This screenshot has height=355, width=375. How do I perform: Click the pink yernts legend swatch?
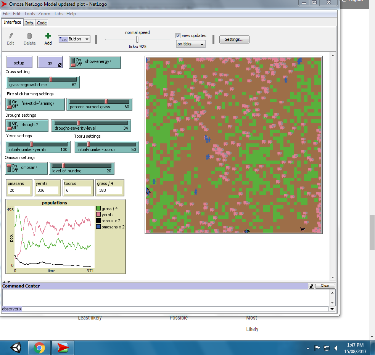[x=98, y=214]
